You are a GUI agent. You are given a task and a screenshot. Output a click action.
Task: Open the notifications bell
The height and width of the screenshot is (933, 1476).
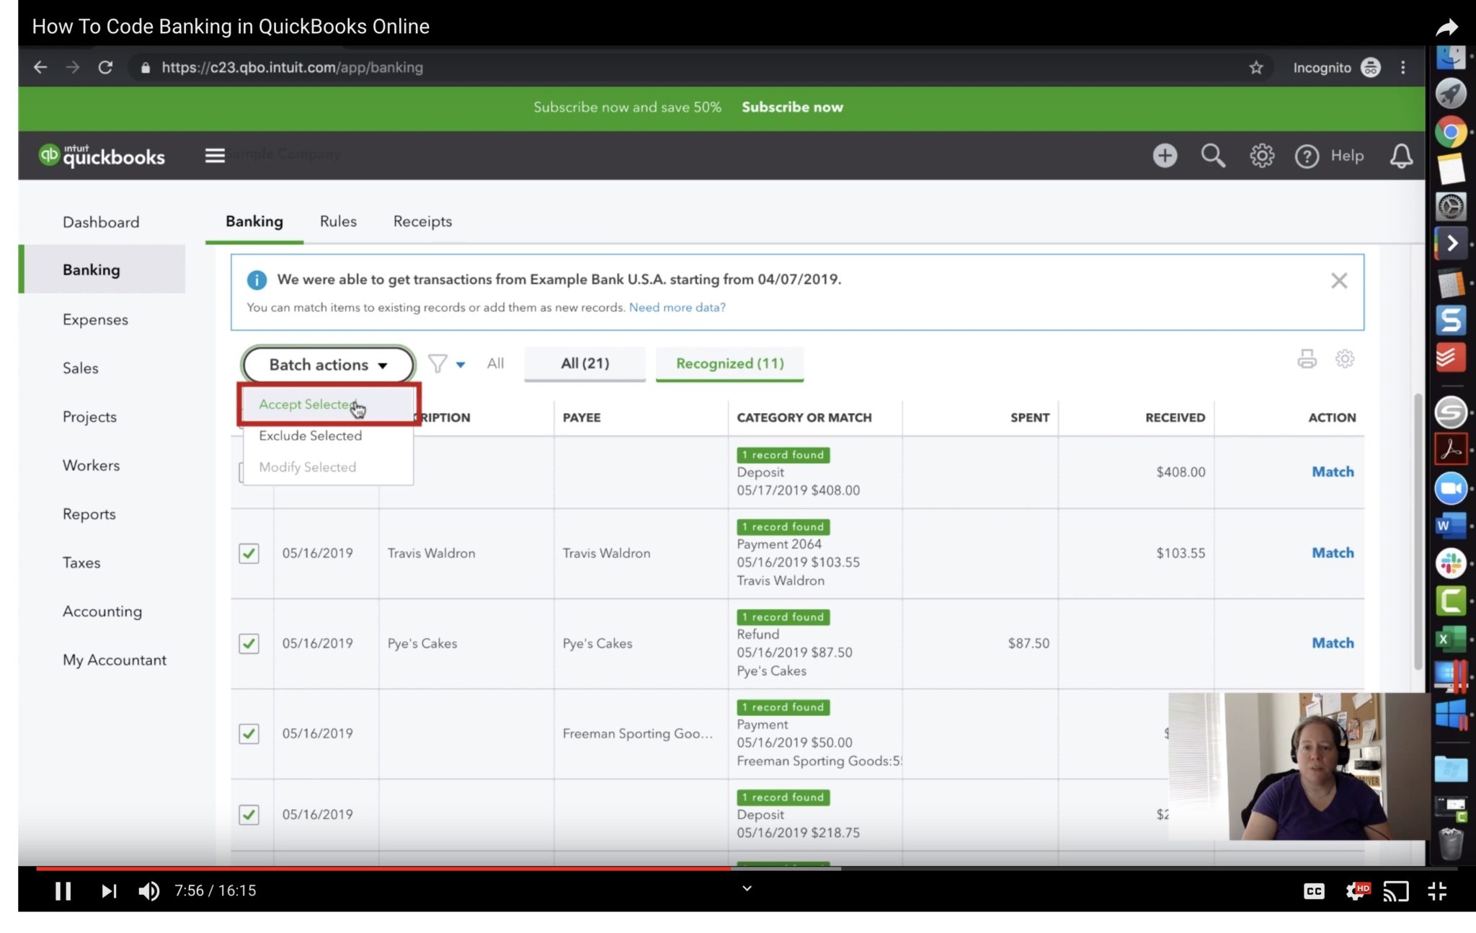tap(1401, 155)
